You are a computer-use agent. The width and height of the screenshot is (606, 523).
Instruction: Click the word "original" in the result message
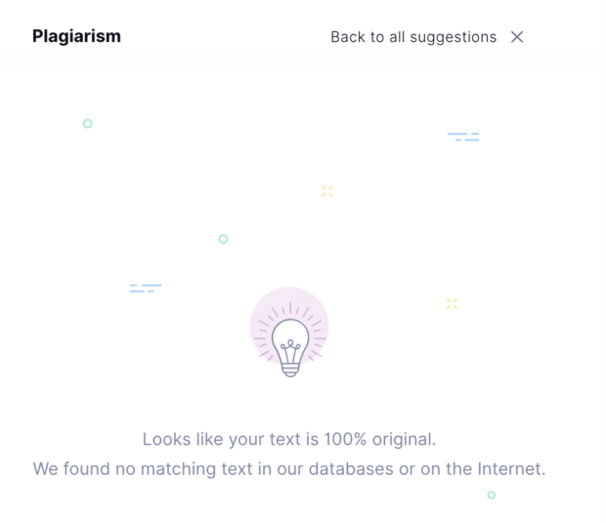[x=403, y=439]
